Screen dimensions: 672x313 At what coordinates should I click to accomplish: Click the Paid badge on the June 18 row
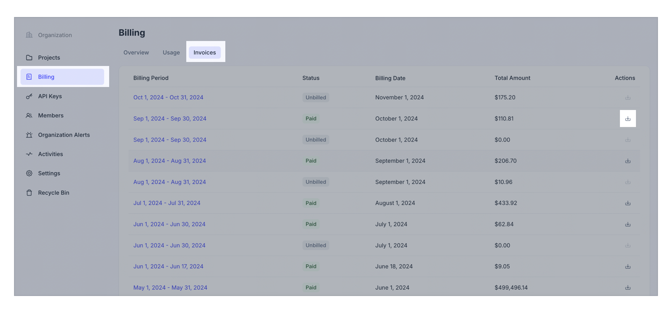(311, 266)
